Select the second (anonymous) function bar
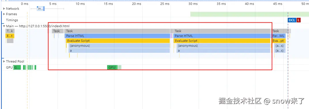 click(223, 46)
